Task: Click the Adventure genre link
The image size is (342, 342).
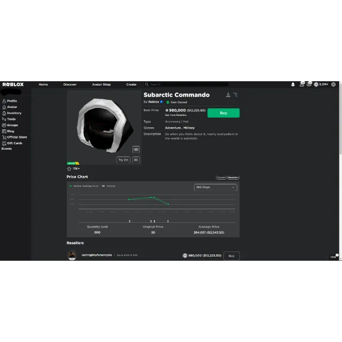Action: (x=173, y=128)
